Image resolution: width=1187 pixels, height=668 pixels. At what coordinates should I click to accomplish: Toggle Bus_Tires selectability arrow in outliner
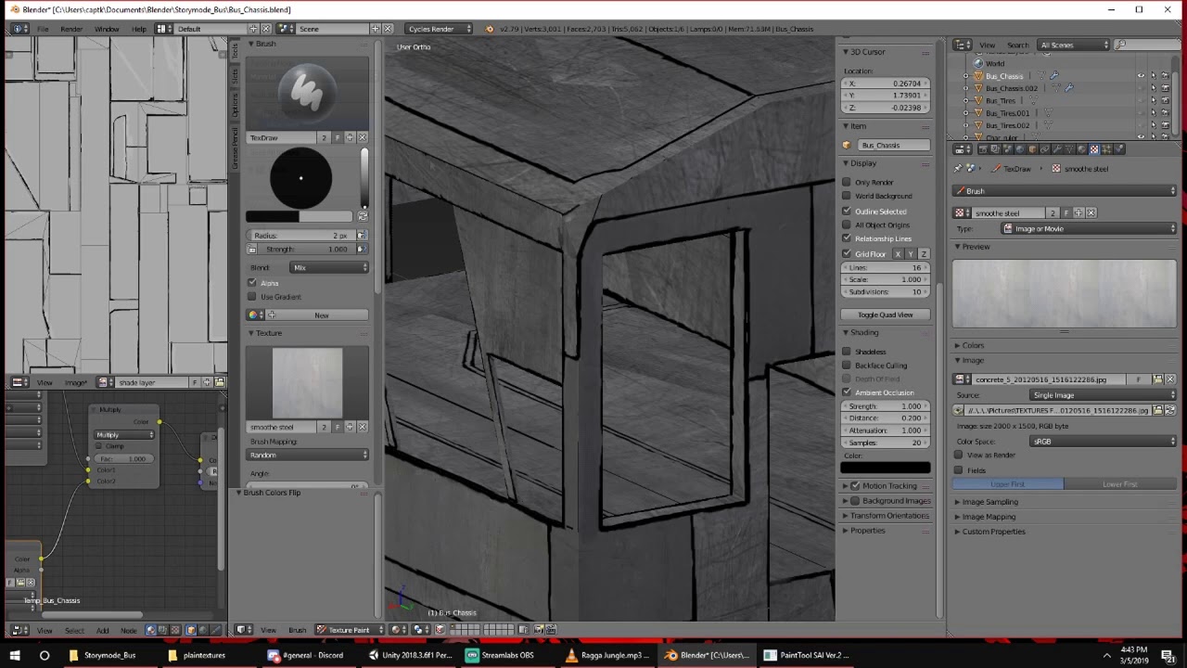pos(1154,100)
